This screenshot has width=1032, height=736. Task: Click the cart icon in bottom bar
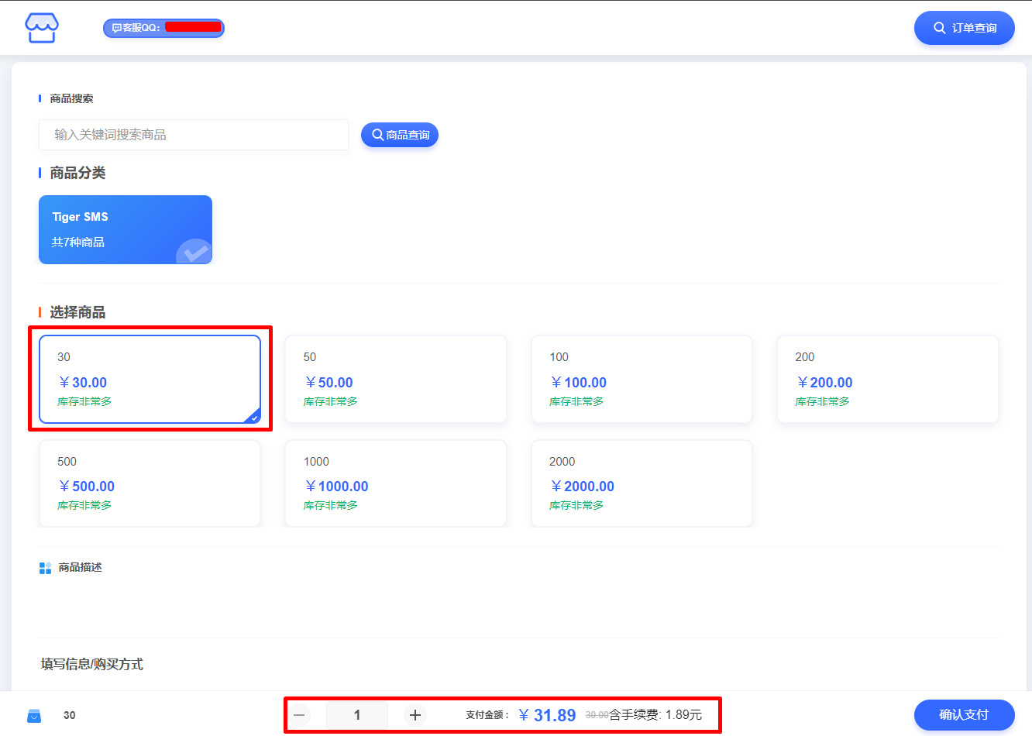34,715
